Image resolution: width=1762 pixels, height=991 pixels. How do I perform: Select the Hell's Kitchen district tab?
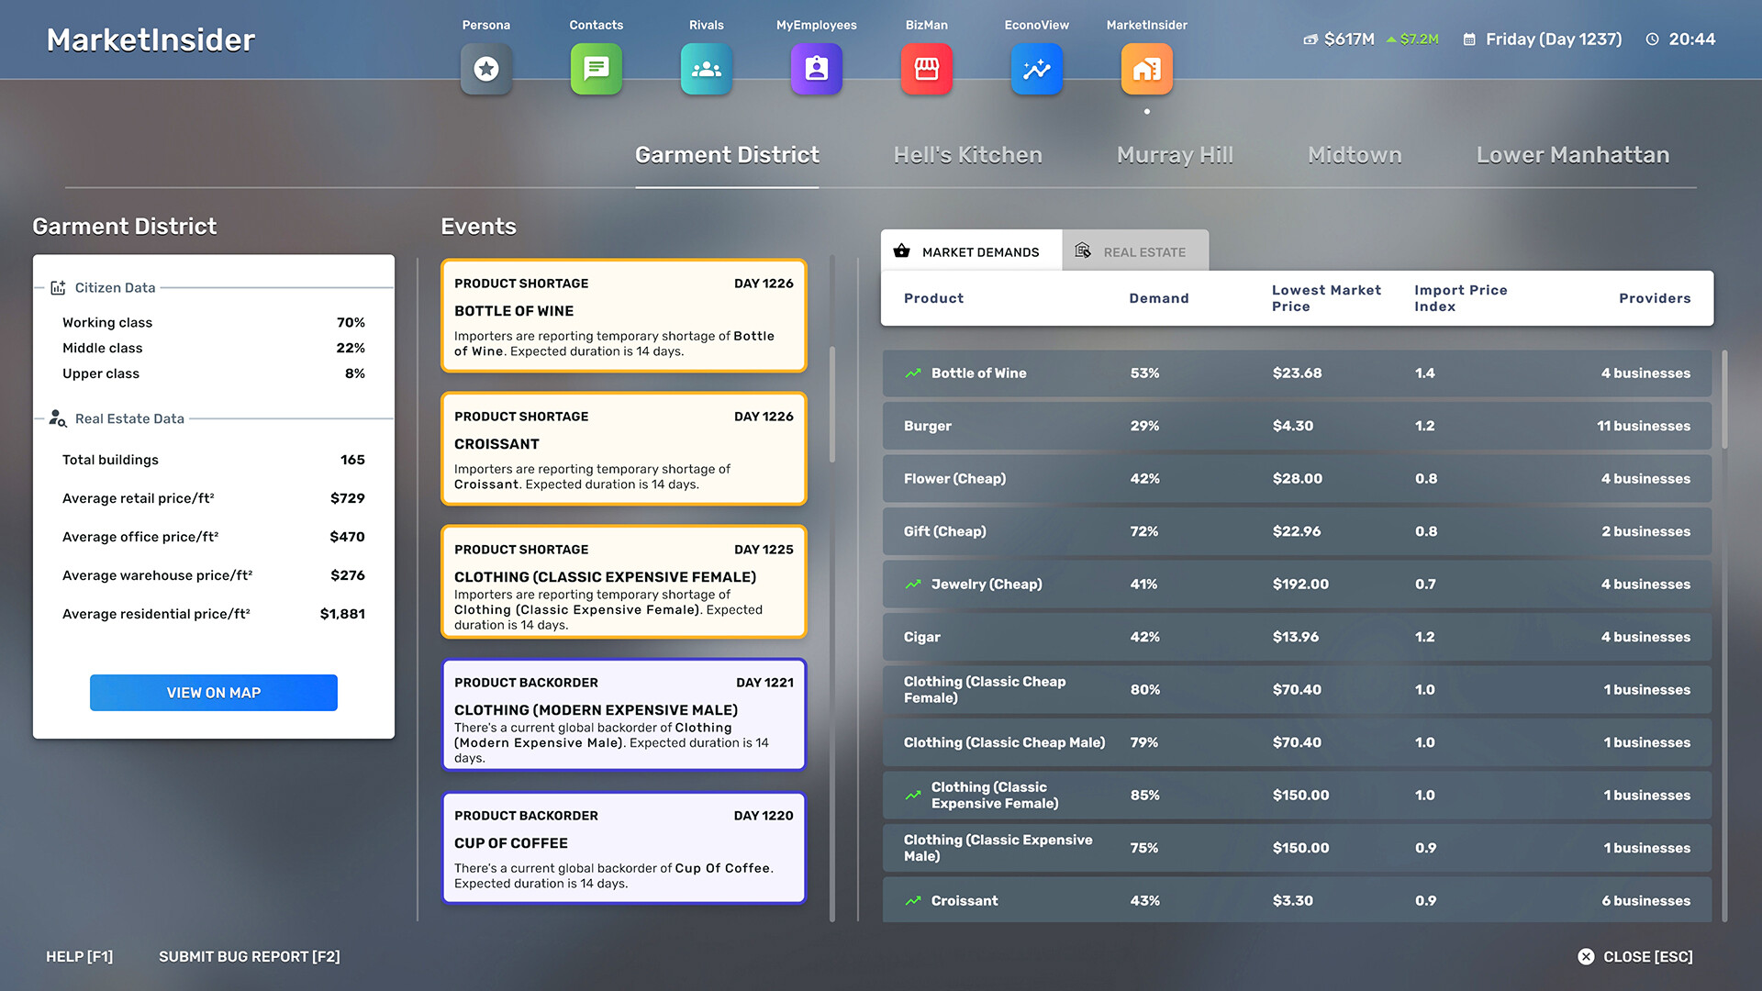(967, 154)
